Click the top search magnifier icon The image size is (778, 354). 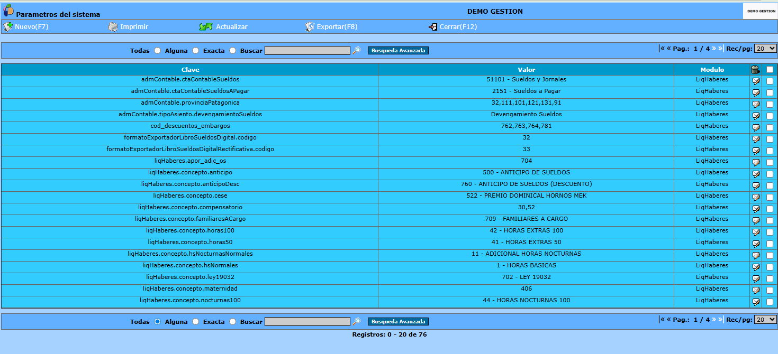click(357, 50)
